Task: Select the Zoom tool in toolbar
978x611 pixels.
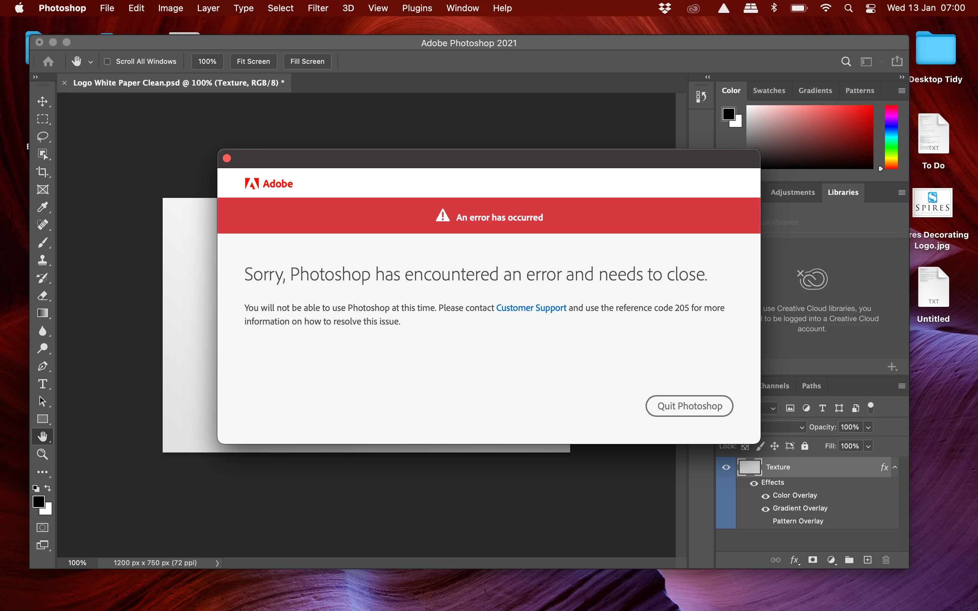Action: point(42,454)
